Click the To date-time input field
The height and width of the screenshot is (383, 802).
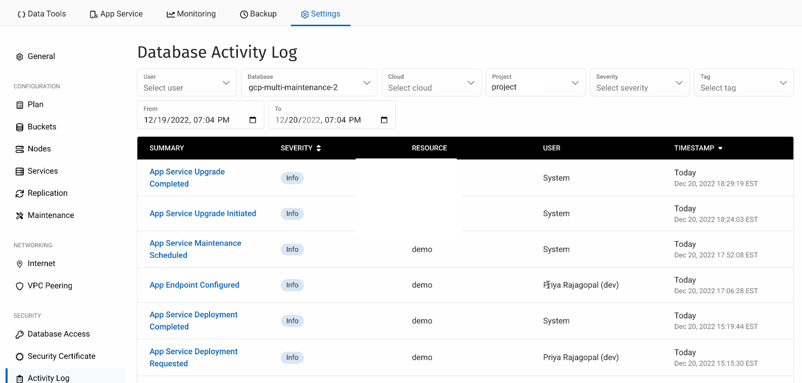coord(332,115)
